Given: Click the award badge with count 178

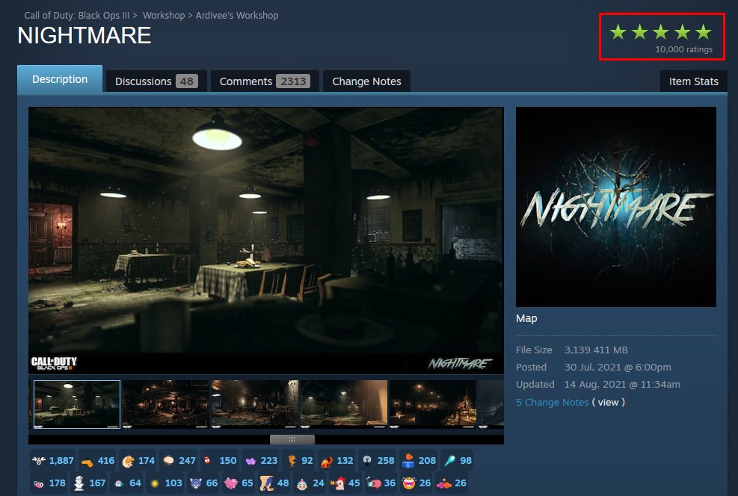Looking at the screenshot, I should (x=49, y=483).
